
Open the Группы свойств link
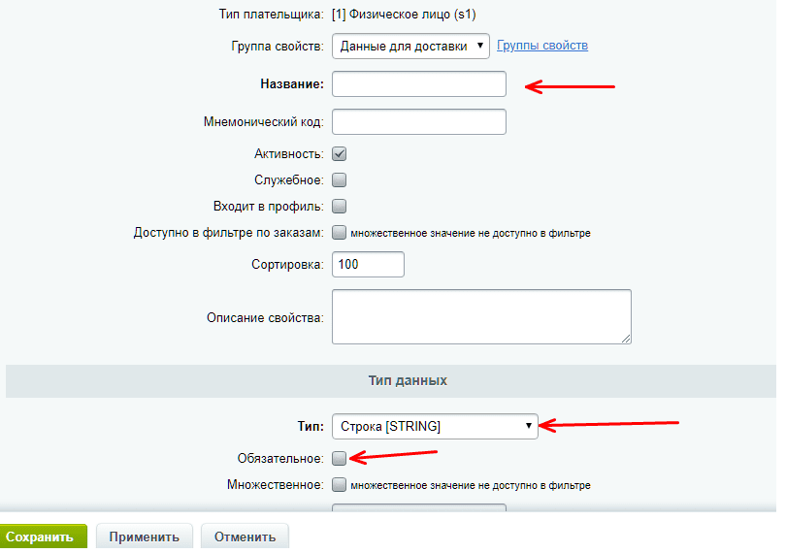click(542, 46)
